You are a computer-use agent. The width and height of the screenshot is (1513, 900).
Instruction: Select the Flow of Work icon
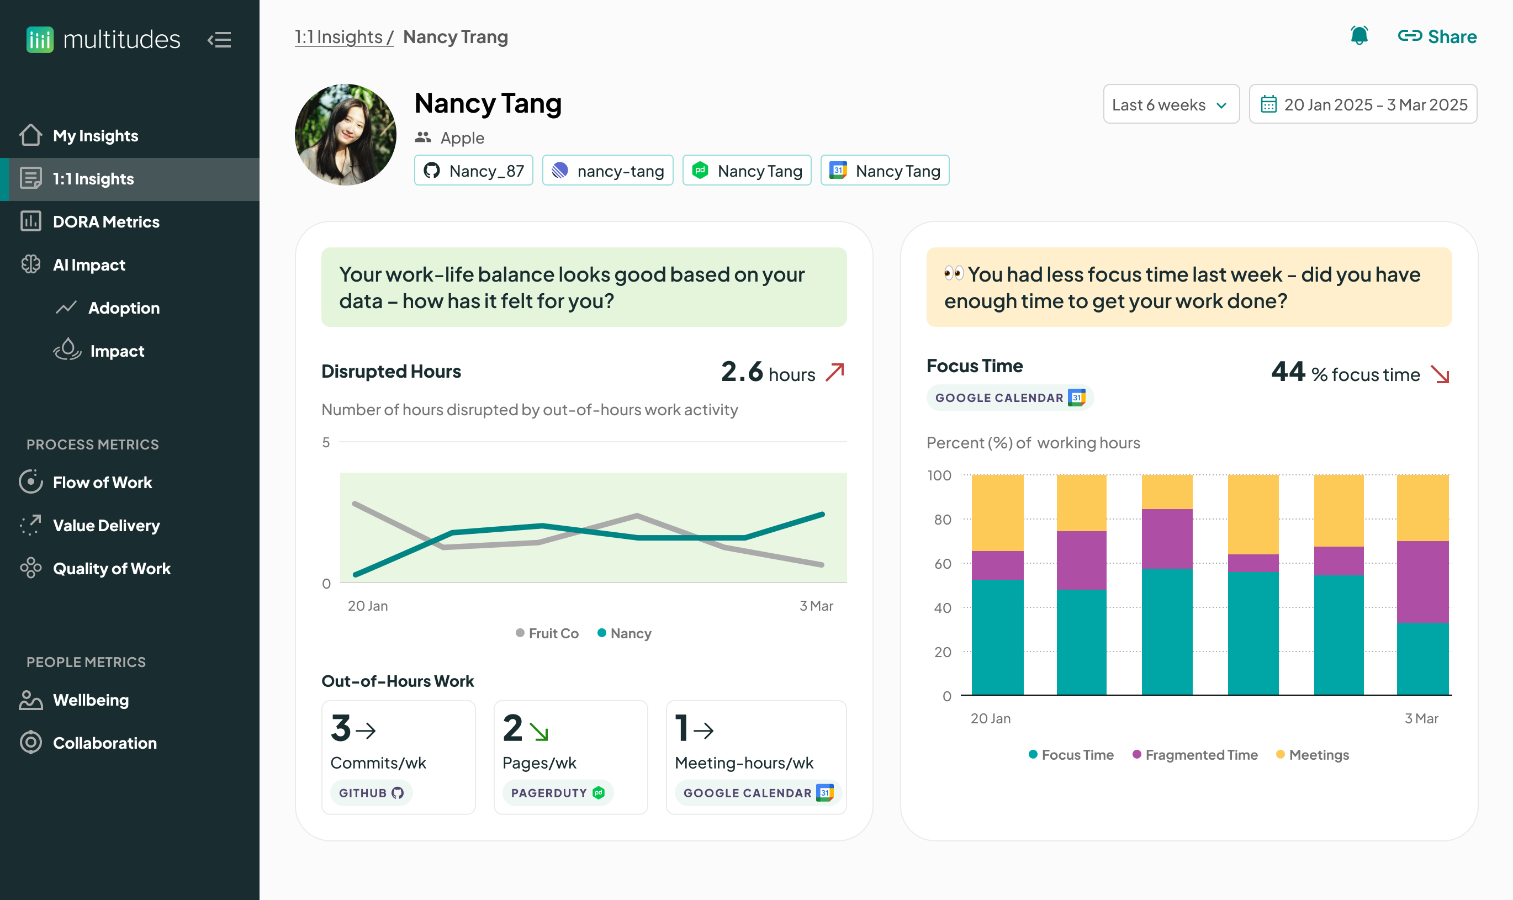[x=30, y=482]
